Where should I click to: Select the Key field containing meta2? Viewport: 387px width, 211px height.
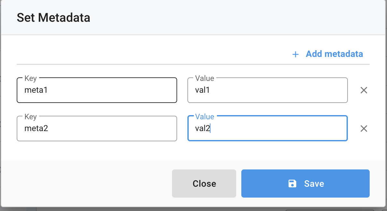97,129
